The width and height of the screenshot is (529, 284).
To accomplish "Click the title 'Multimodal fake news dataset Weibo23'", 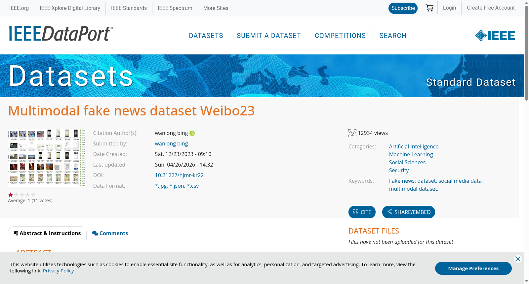I will 131,111.
